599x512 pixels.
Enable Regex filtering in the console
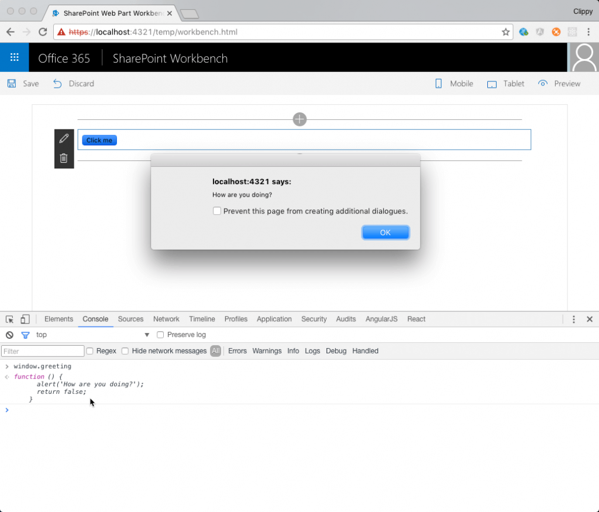(91, 351)
